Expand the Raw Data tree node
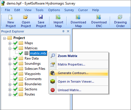 (10, 59)
